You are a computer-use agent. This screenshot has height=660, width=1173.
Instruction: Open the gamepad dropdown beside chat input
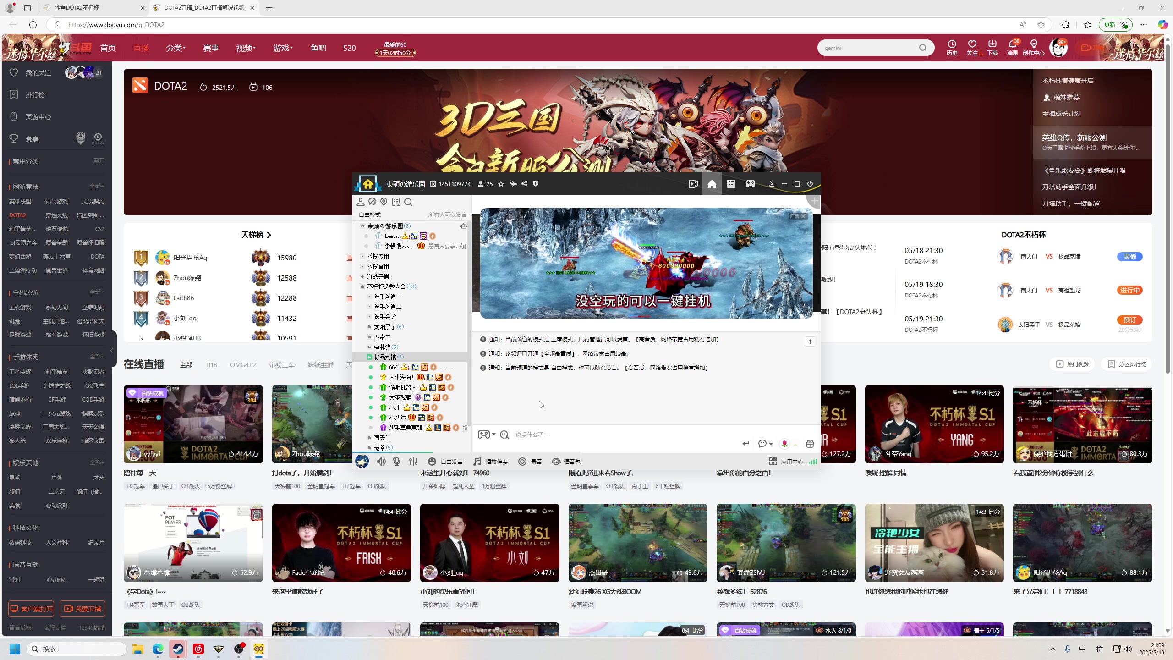[x=487, y=434]
